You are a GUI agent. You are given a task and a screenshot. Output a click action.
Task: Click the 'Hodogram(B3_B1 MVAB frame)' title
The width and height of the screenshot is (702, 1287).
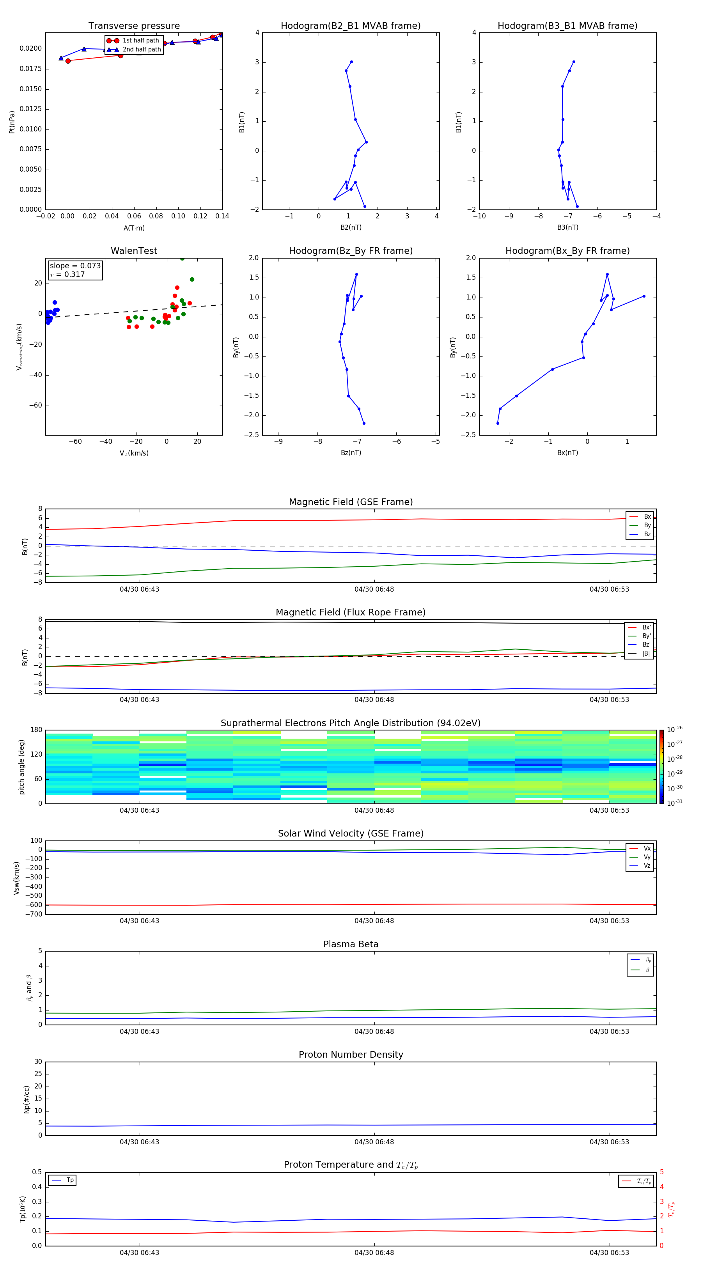coord(567,26)
